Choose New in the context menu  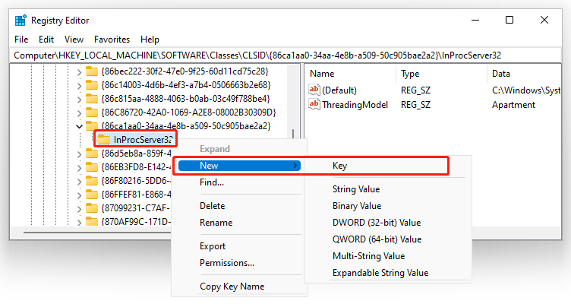coord(239,166)
